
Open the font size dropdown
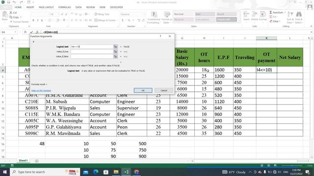pos(58,14)
